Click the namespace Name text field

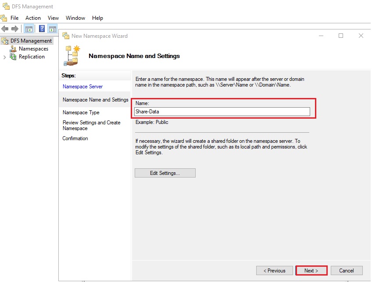pos(222,112)
